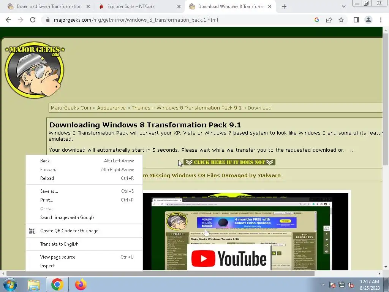Image resolution: width=389 pixels, height=292 pixels.
Task: Click the padlock site info icon
Action: point(48,20)
